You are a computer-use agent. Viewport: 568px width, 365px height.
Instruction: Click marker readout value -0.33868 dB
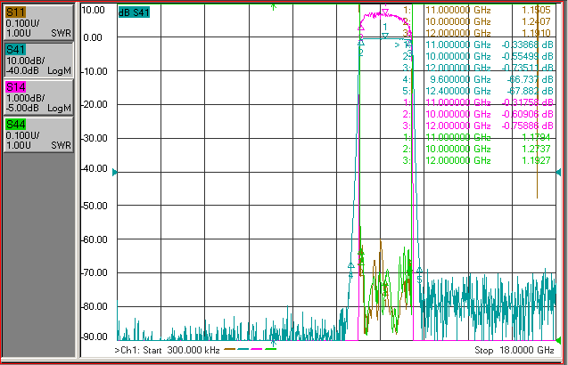tap(528, 45)
